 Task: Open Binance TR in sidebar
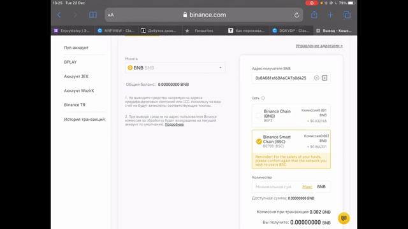point(75,105)
